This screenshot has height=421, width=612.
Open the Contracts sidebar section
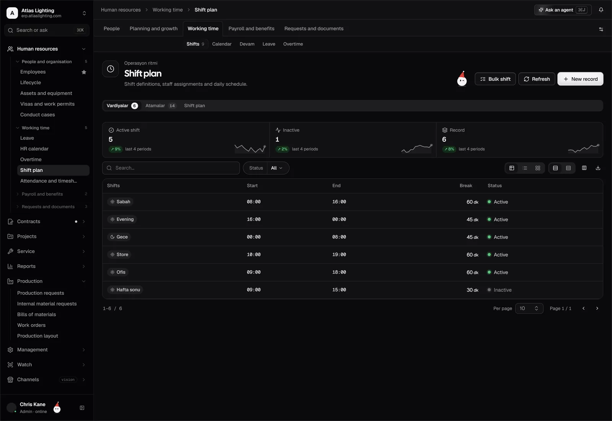point(47,222)
